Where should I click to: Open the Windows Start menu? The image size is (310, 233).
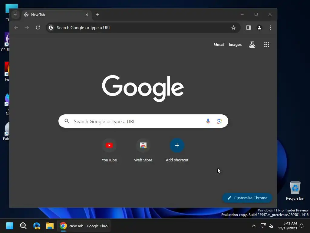[x=10, y=226]
